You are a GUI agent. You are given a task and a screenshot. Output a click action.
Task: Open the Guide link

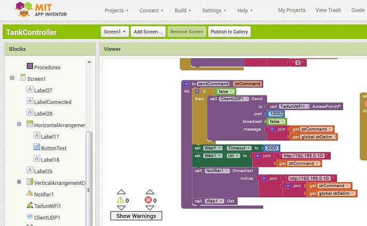click(x=358, y=10)
